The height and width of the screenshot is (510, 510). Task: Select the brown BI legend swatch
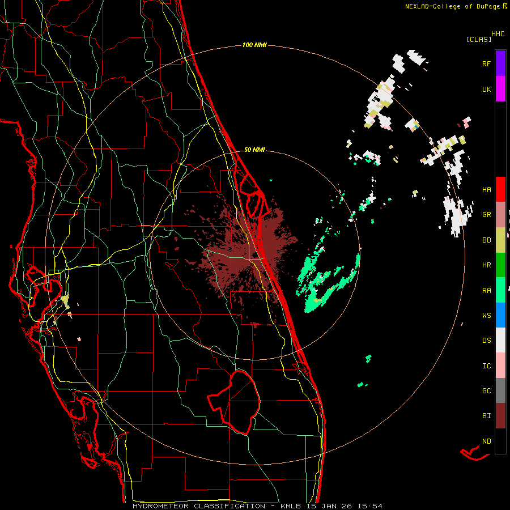click(500, 416)
